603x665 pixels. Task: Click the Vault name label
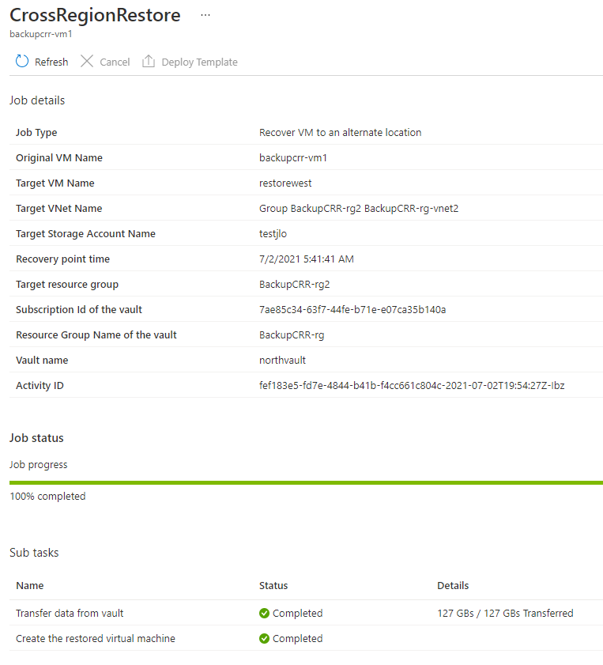(x=42, y=361)
